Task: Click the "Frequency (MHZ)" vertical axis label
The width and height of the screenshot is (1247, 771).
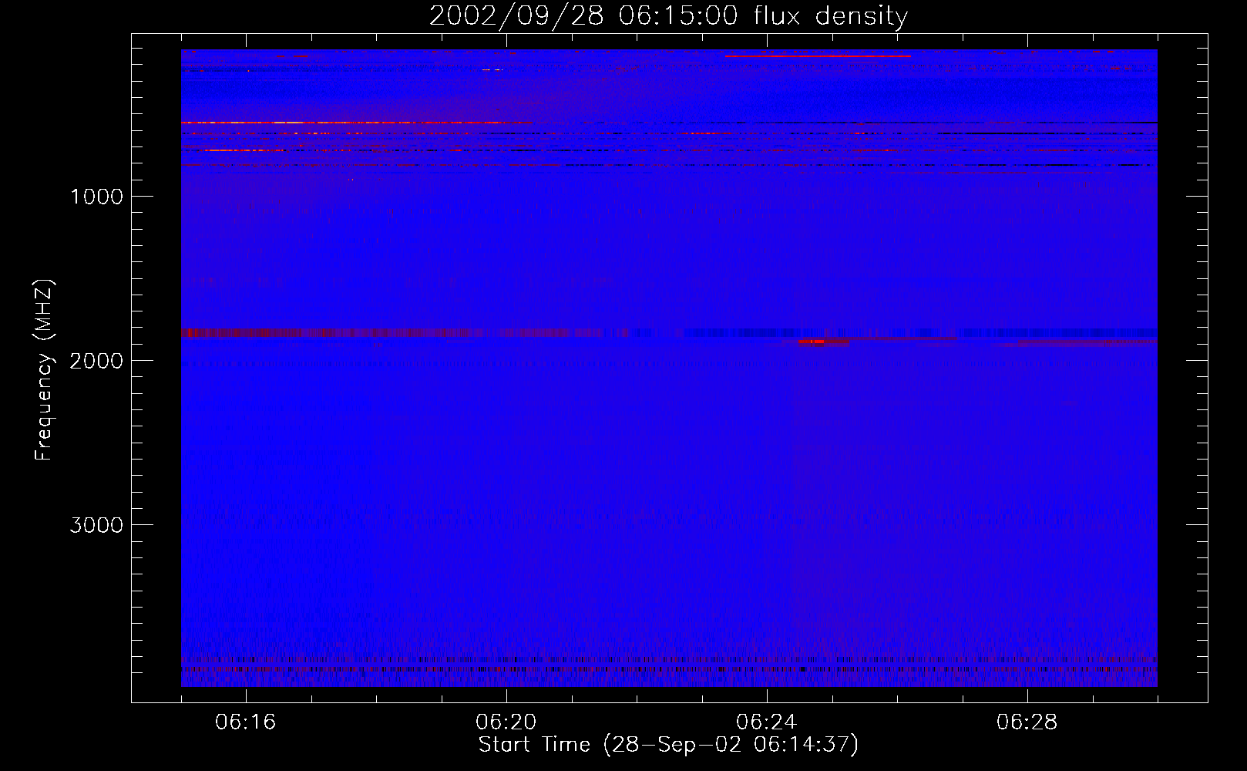Action: click(44, 370)
